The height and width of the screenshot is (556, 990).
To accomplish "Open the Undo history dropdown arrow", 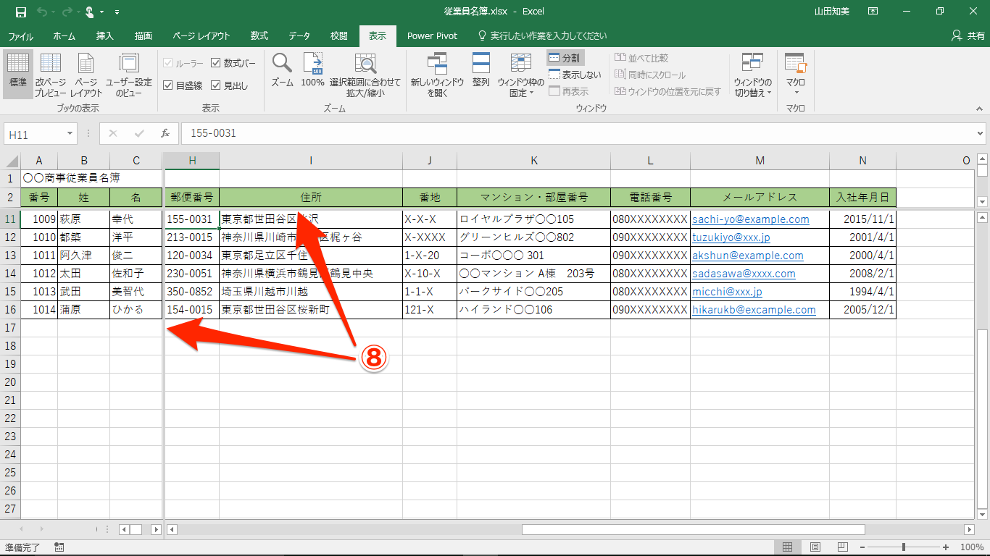I will click(x=53, y=12).
